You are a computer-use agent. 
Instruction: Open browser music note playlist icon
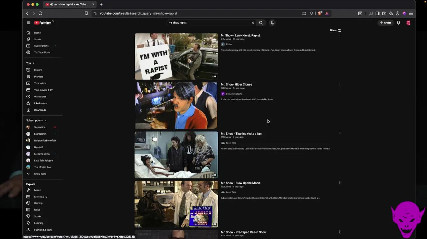[x=371, y=13]
